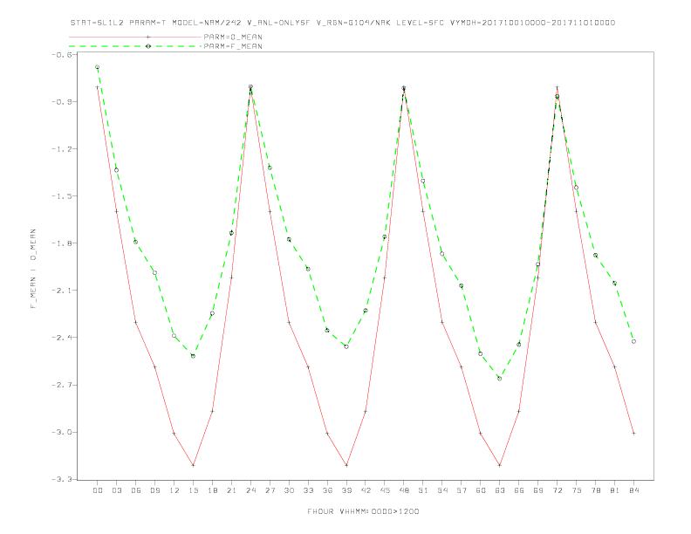Click the F_MEAN circle marker at hour 84
This screenshot has height=534, width=691.
click(633, 341)
